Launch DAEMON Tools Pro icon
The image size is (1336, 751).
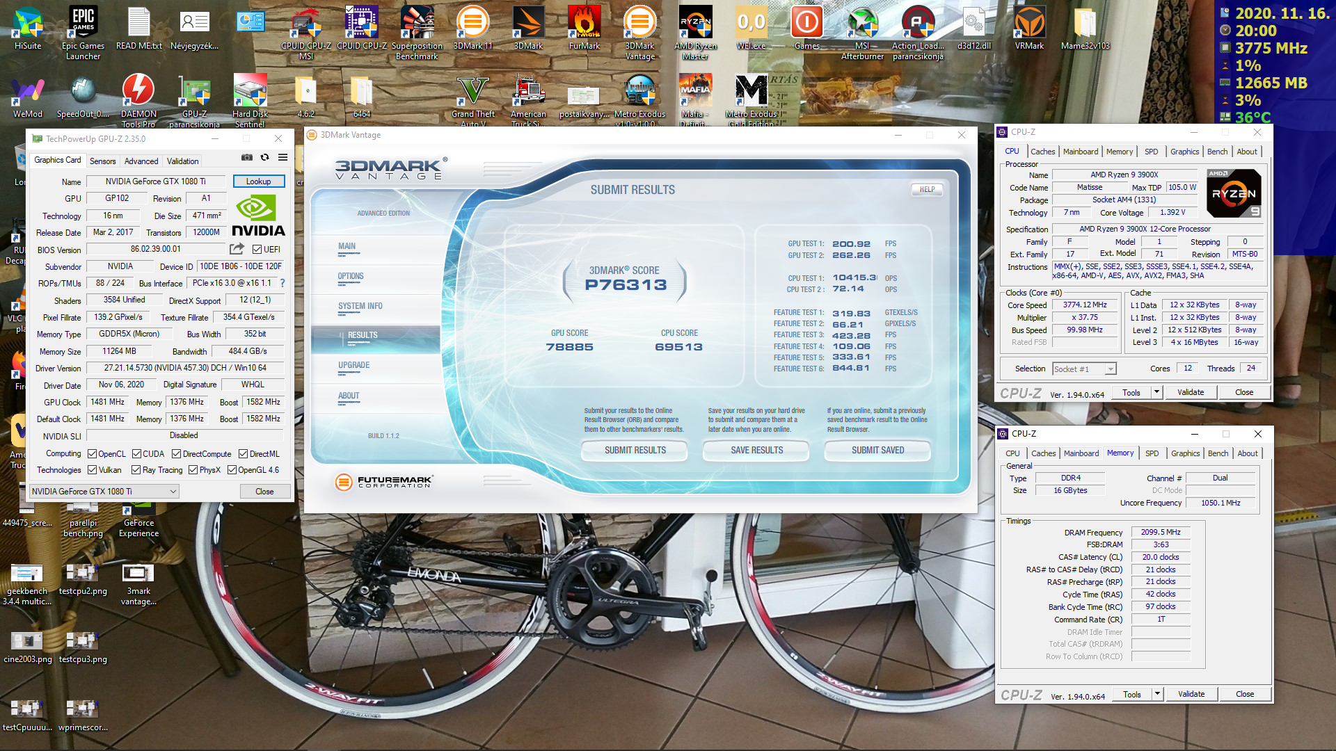(x=138, y=101)
